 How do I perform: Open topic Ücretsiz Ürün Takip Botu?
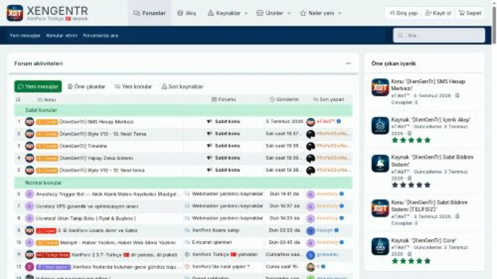[86, 219]
